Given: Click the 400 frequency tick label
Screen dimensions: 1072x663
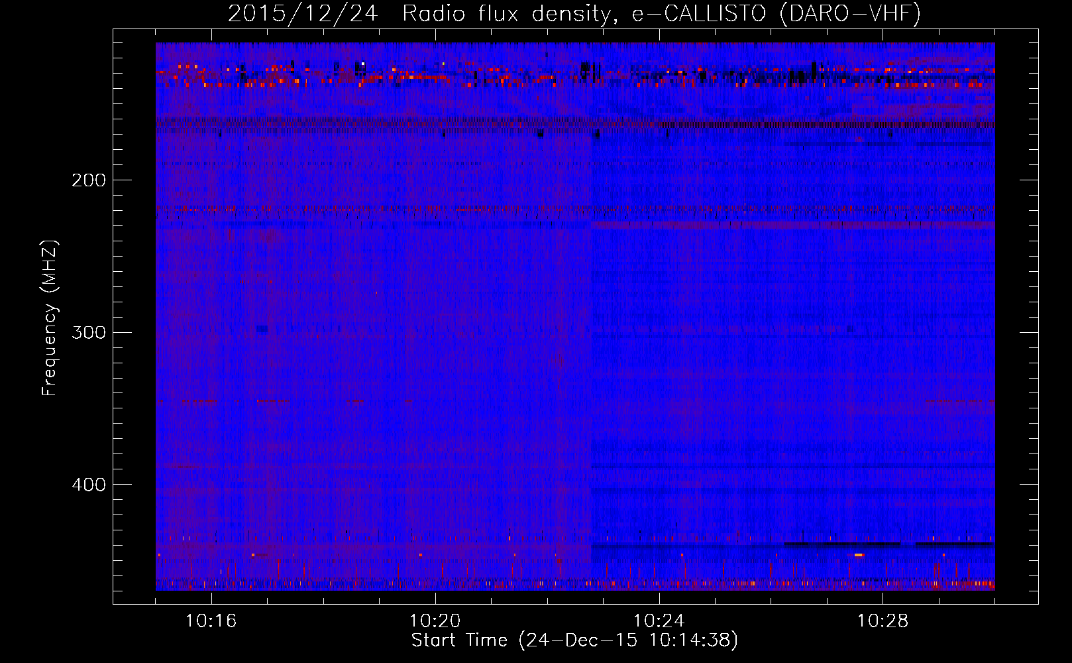Looking at the screenshot, I should pyautogui.click(x=89, y=485).
